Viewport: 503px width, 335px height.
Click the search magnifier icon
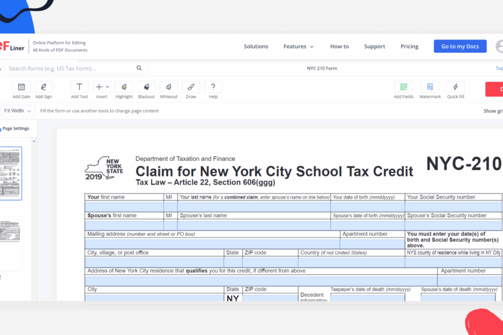click(139, 68)
